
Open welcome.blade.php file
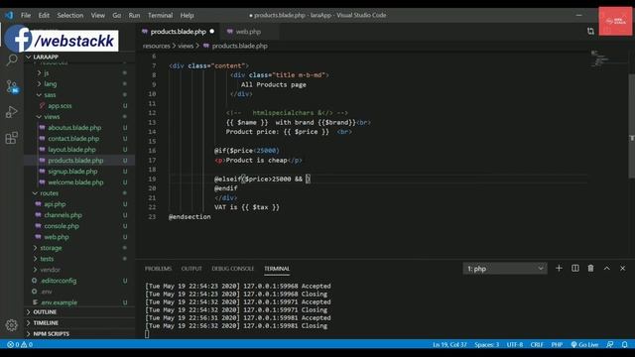point(75,182)
